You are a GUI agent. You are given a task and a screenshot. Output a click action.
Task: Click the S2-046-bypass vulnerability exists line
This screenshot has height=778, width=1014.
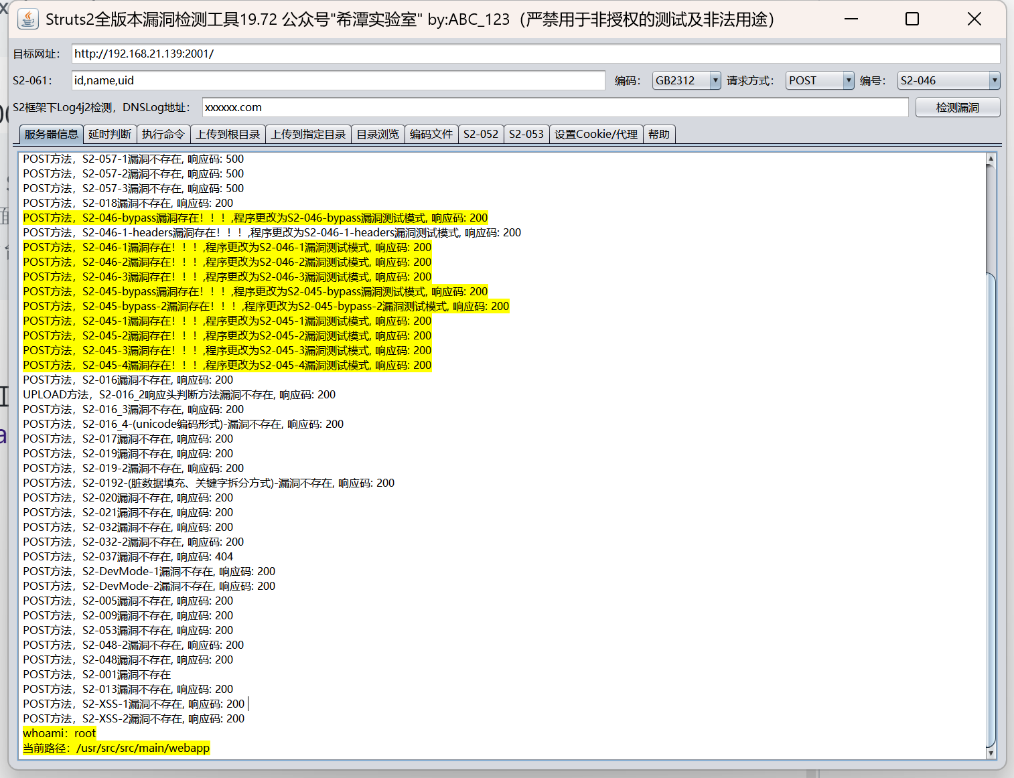click(x=255, y=218)
